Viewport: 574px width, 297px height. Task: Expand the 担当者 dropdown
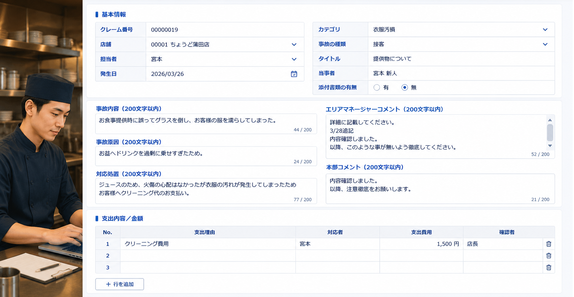click(294, 59)
